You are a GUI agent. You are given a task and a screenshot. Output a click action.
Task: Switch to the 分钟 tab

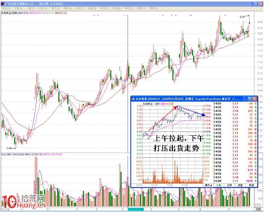(229, 185)
